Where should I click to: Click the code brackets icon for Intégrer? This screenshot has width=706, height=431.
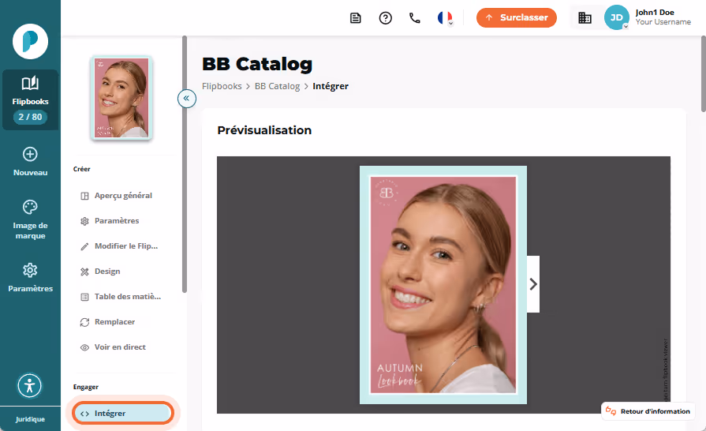pyautogui.click(x=84, y=414)
